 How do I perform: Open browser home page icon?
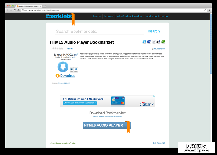(x=18, y=10)
